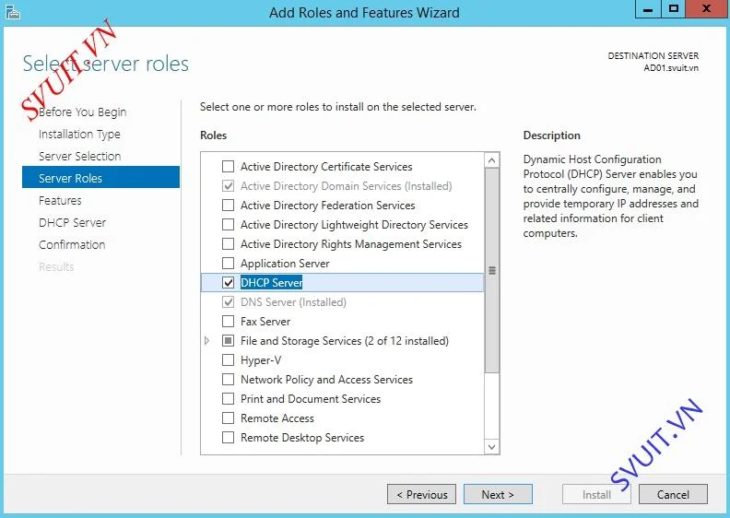Click the roles list scrollbar thumb

[491, 270]
